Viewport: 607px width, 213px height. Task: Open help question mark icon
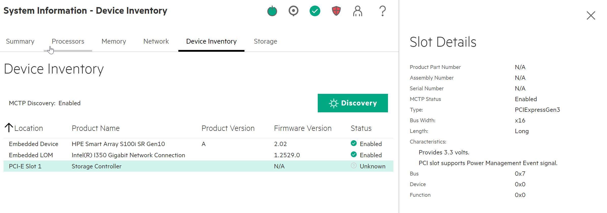click(382, 11)
